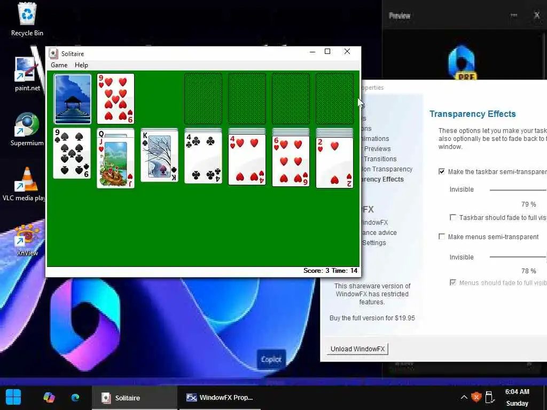Select the four of hearts card
Screen dimensions: 547x410
pyautogui.click(x=247, y=160)
